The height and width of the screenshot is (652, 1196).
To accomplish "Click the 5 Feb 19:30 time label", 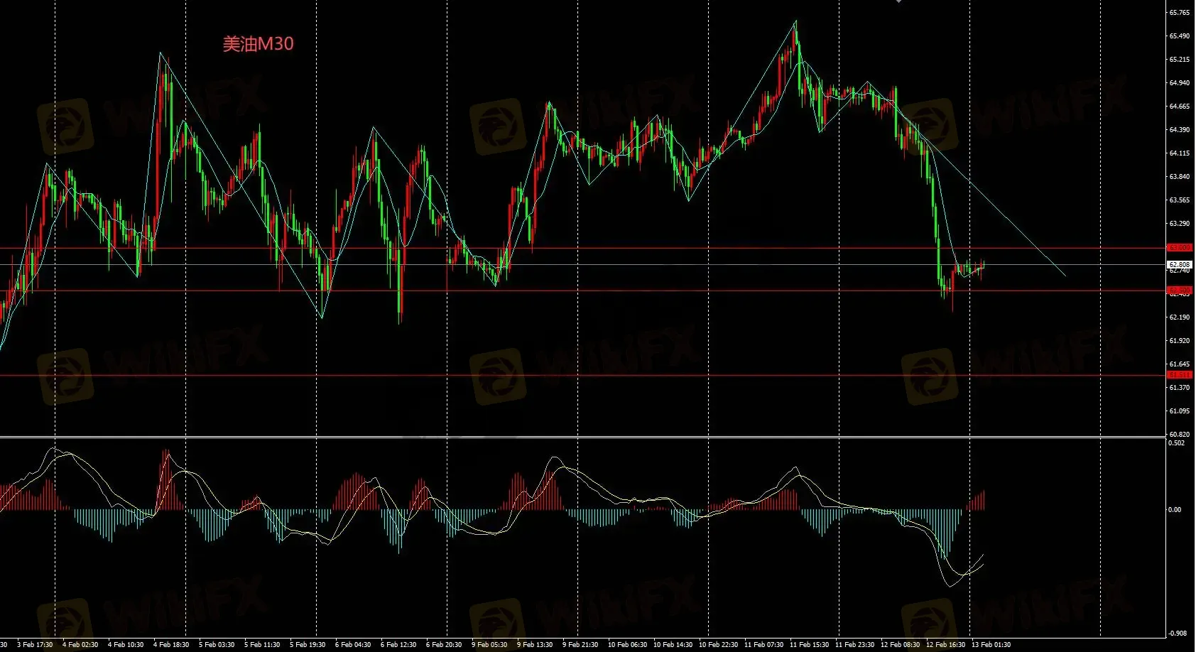I will [308, 645].
